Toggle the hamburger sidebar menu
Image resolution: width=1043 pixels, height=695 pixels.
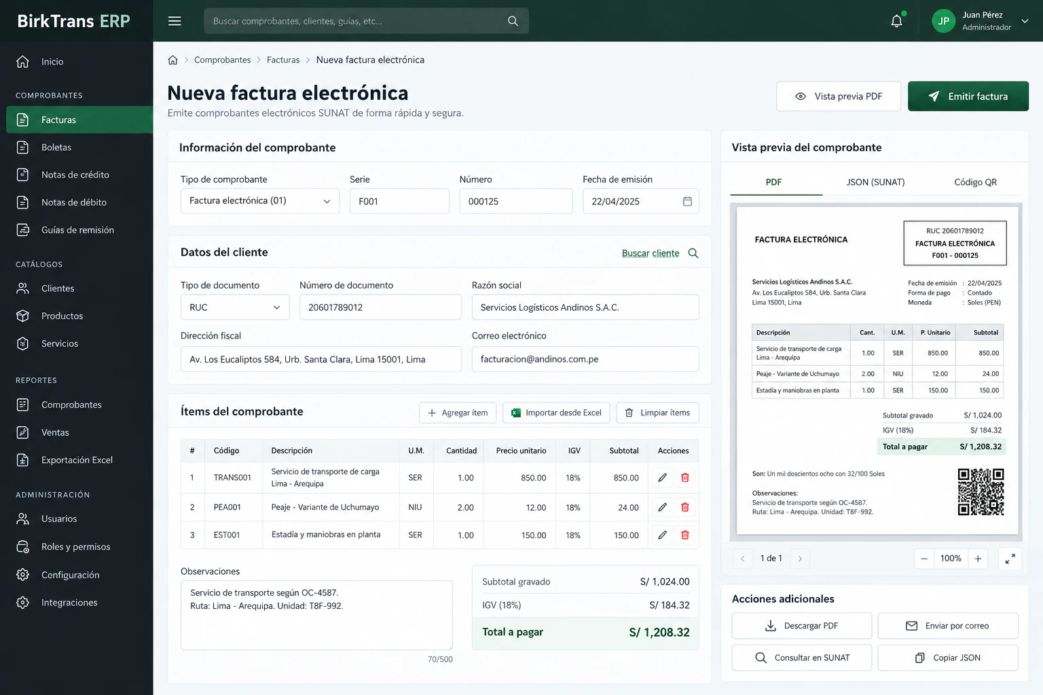(x=175, y=21)
